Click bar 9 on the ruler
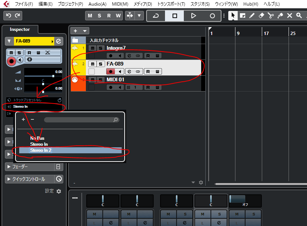The width and height of the screenshot is (307, 226). click(238, 33)
